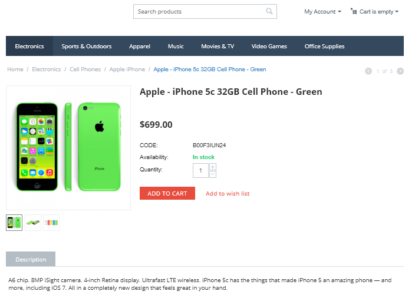
Task: Click the cart icon in header
Action: click(x=354, y=11)
